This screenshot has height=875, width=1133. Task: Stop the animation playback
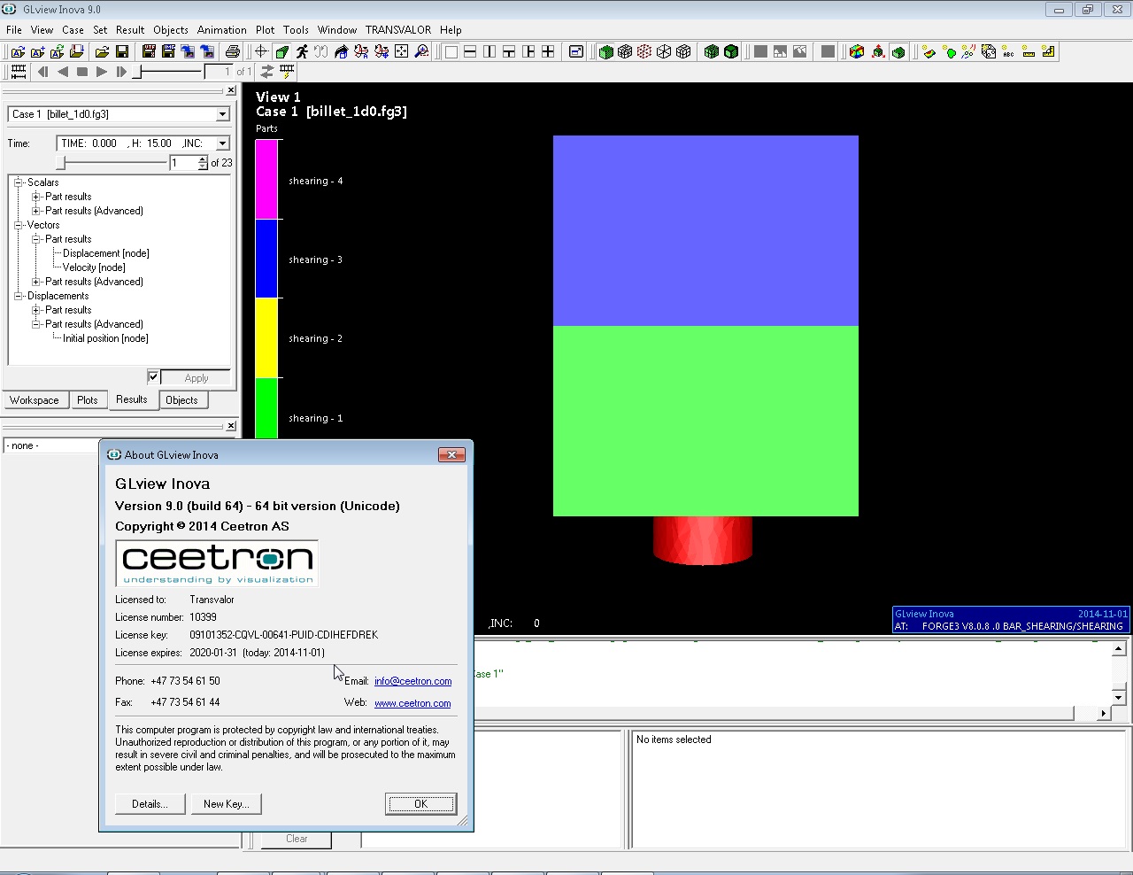coord(82,72)
